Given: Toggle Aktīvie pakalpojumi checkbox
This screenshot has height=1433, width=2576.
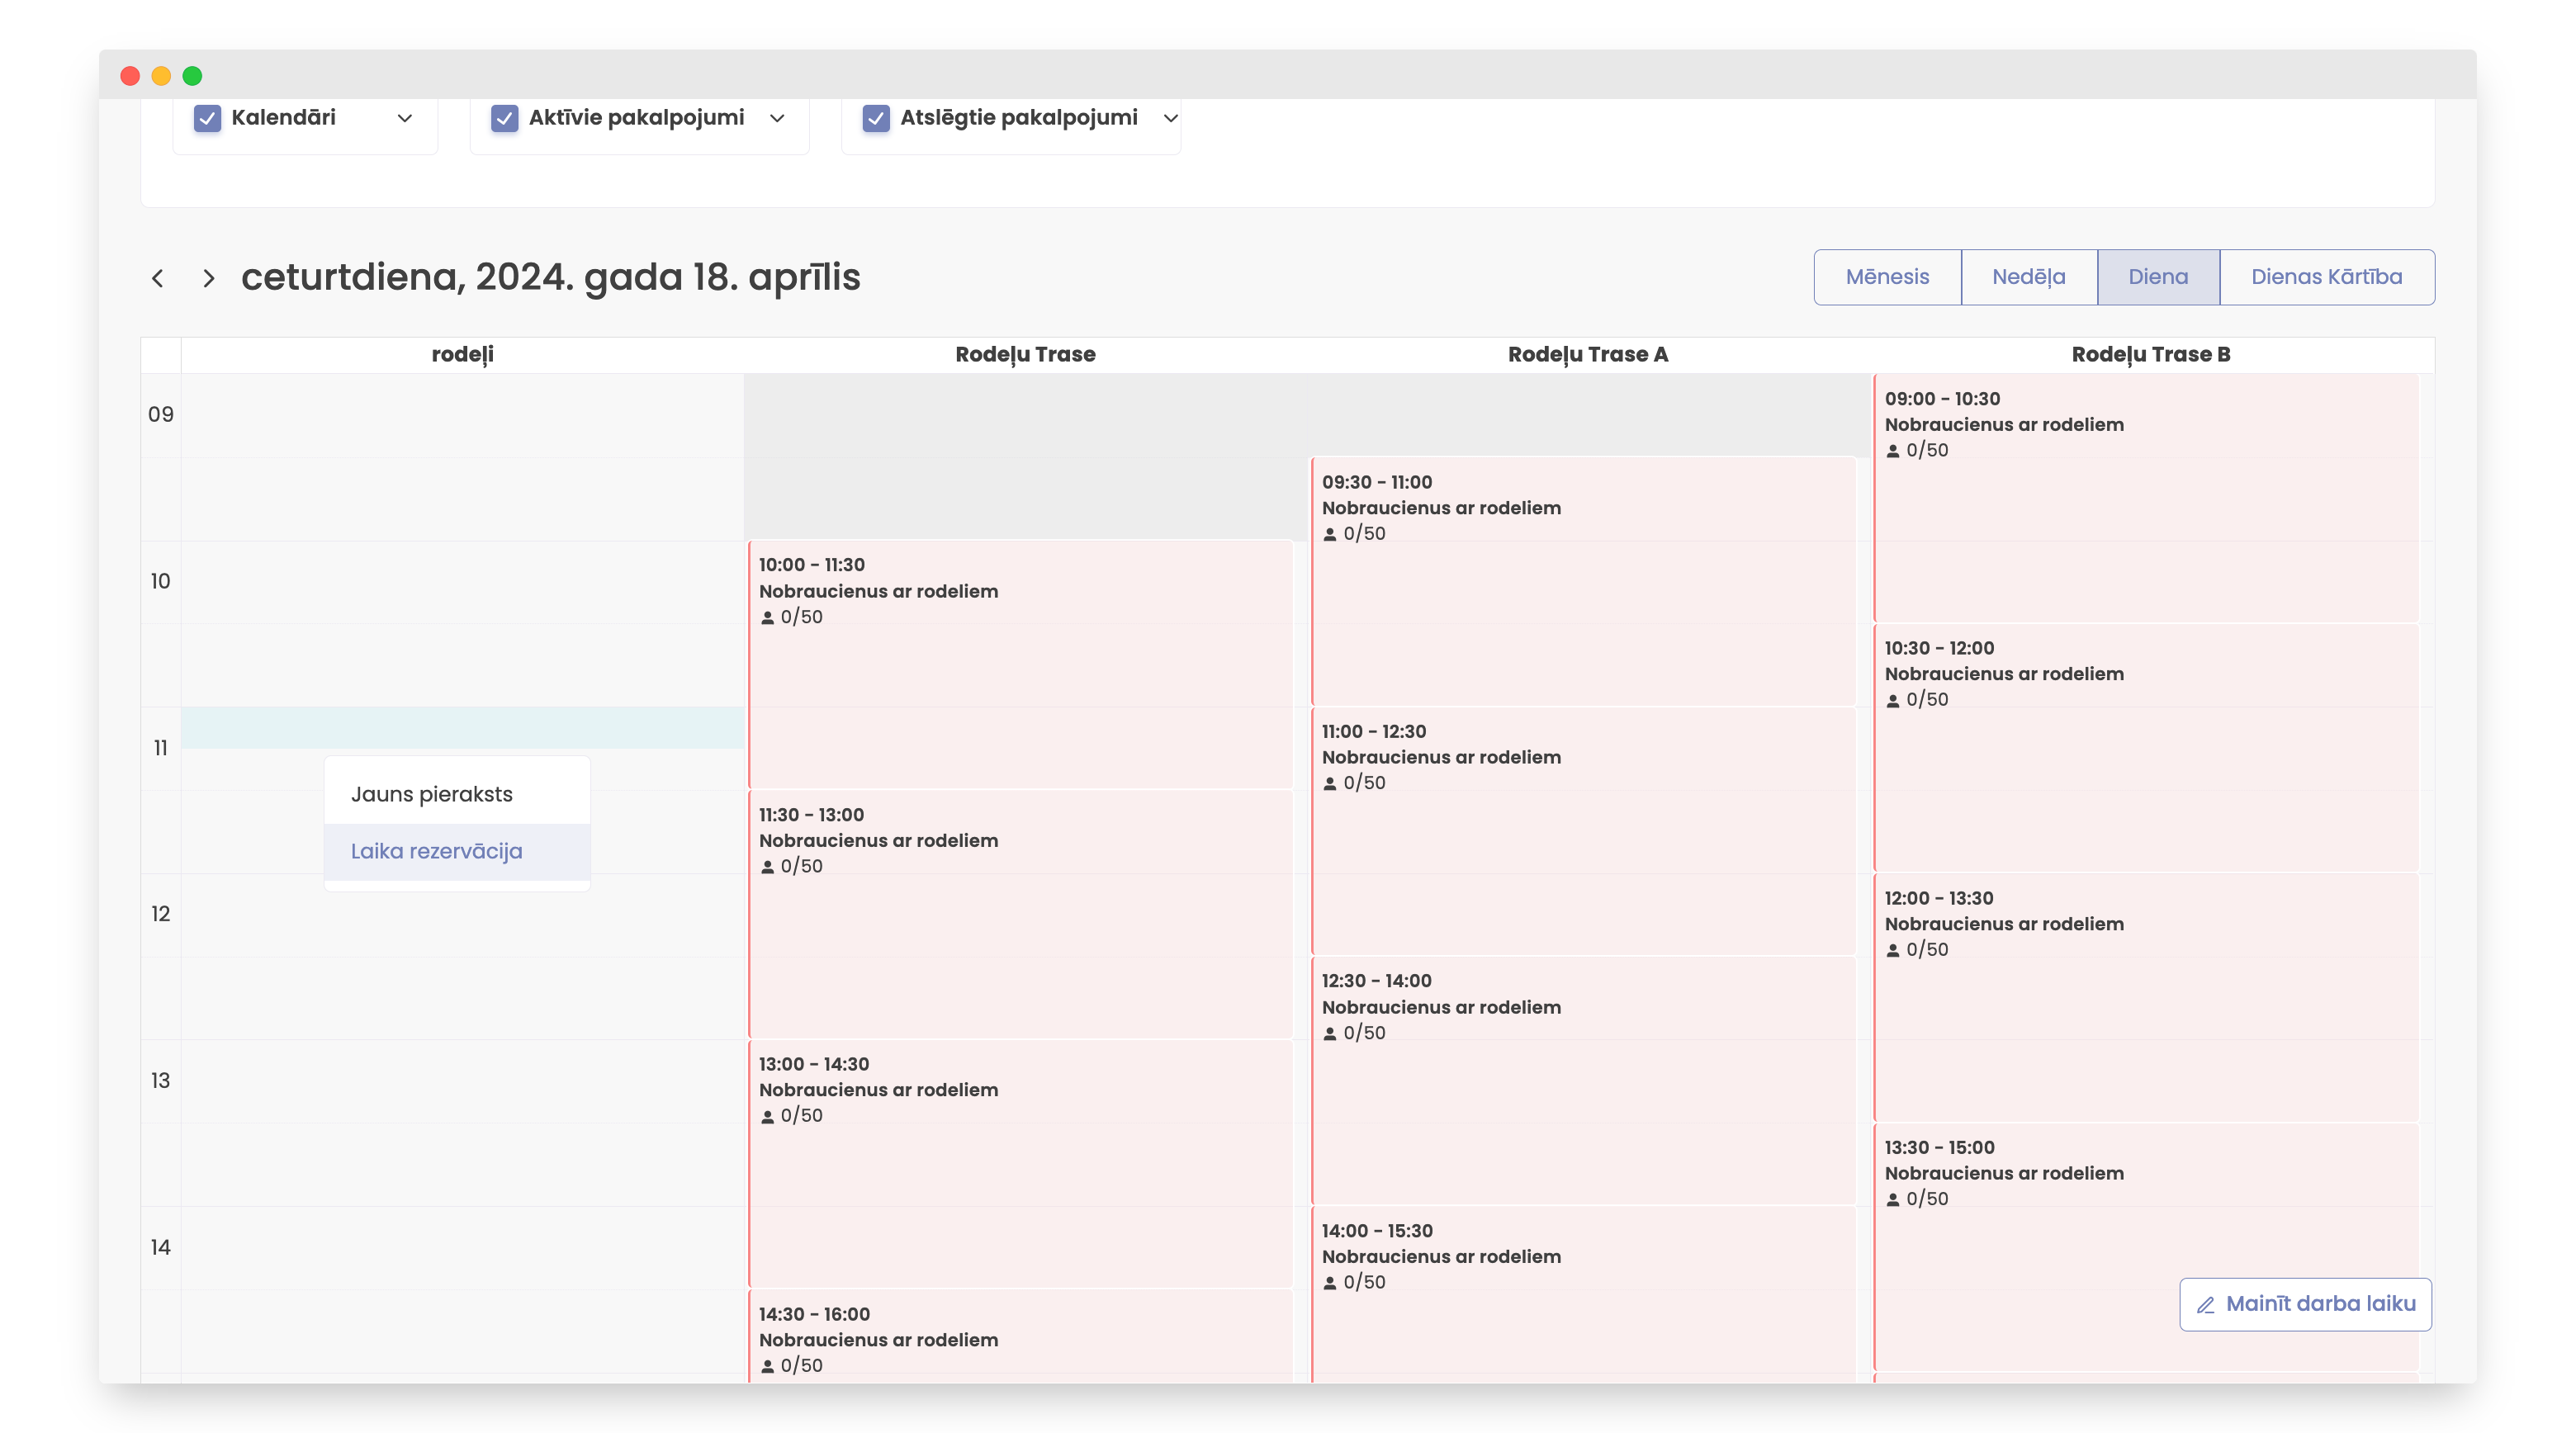Looking at the screenshot, I should (x=504, y=118).
